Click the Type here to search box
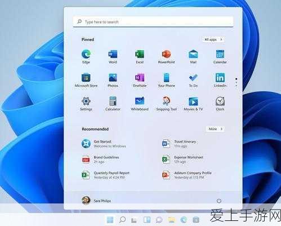 click(x=153, y=21)
